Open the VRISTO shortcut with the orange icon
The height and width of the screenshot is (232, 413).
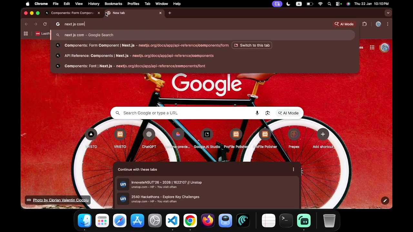tap(120, 138)
